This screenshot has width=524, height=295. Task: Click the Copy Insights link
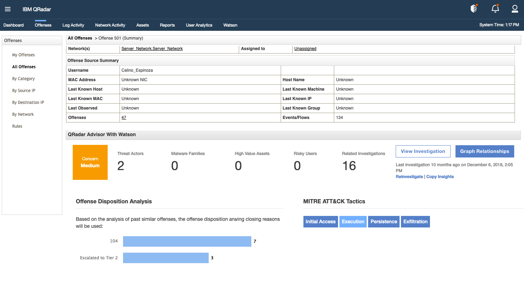click(440, 177)
